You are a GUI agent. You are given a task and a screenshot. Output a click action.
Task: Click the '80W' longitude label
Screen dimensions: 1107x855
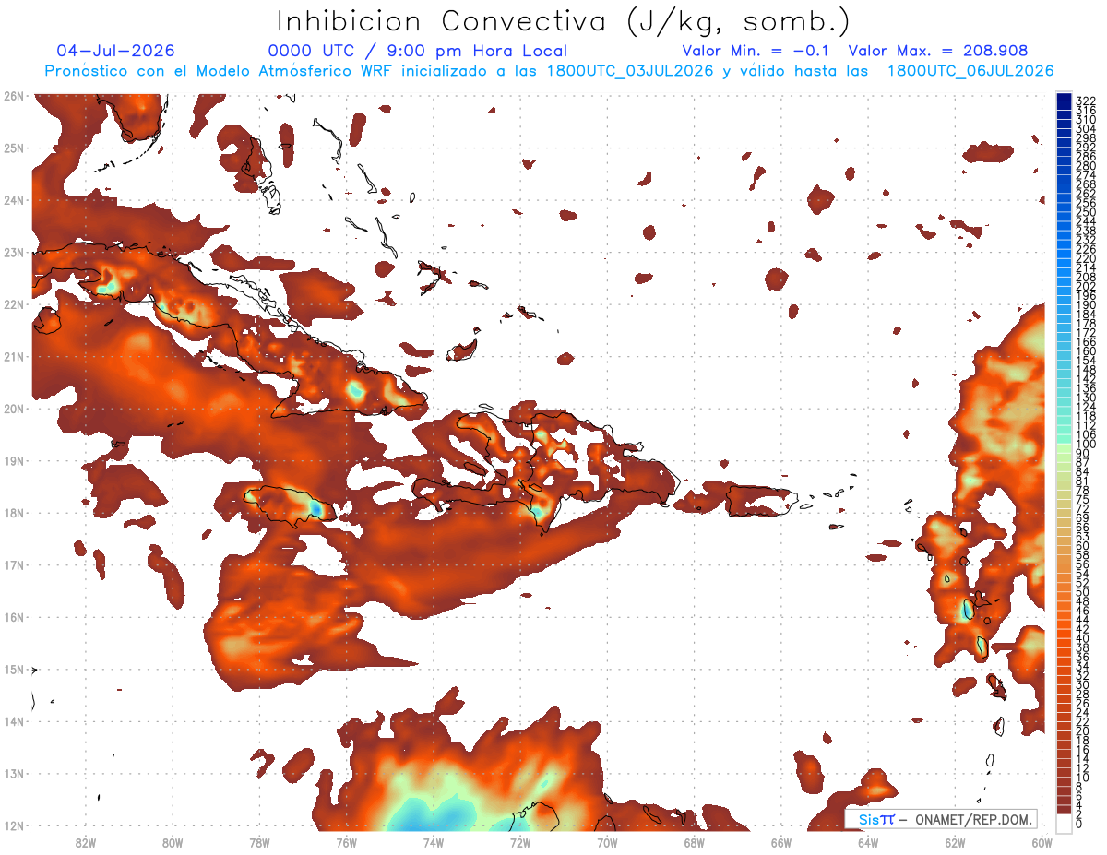pos(172,842)
